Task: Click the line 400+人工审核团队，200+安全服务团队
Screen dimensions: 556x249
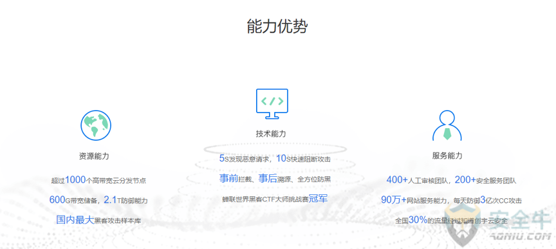Action: coord(451,180)
